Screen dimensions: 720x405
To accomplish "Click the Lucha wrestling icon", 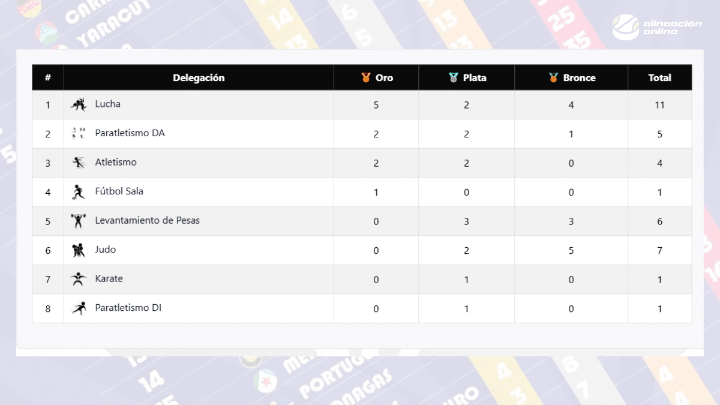I will pyautogui.click(x=79, y=104).
